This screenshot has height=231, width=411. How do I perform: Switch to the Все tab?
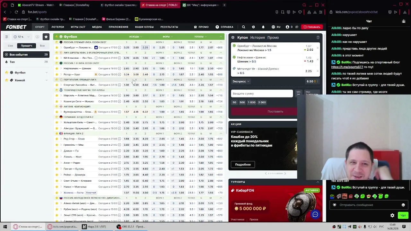point(42,46)
